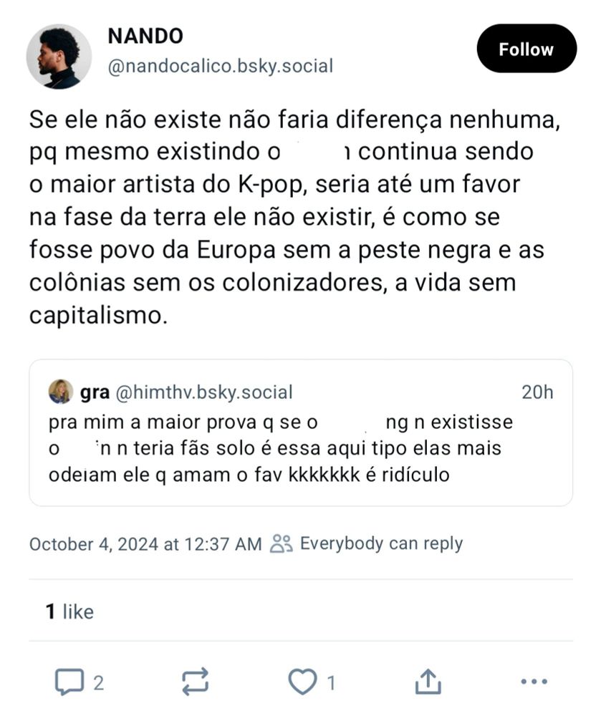The width and height of the screenshot is (601, 716).
Task: Like the post with heart icon
Action: 302,682
